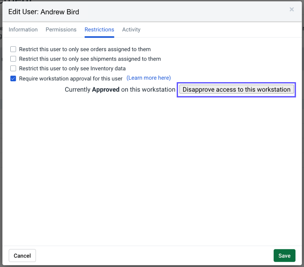Switch to the Information tab
304x267 pixels.
[x=23, y=30]
